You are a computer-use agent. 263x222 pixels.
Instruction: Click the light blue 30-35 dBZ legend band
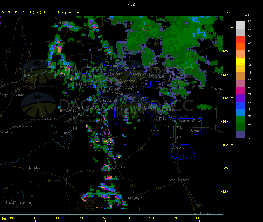pyautogui.click(x=241, y=113)
